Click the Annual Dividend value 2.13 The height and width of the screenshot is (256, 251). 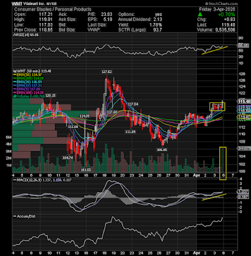(158, 20)
